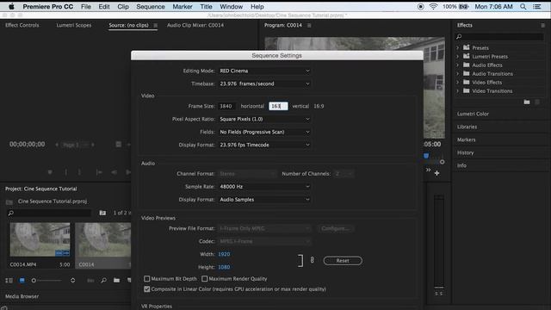Viewport: 551px width, 310px height.
Task: Enable Maximum Render Quality
Action: [x=205, y=279]
